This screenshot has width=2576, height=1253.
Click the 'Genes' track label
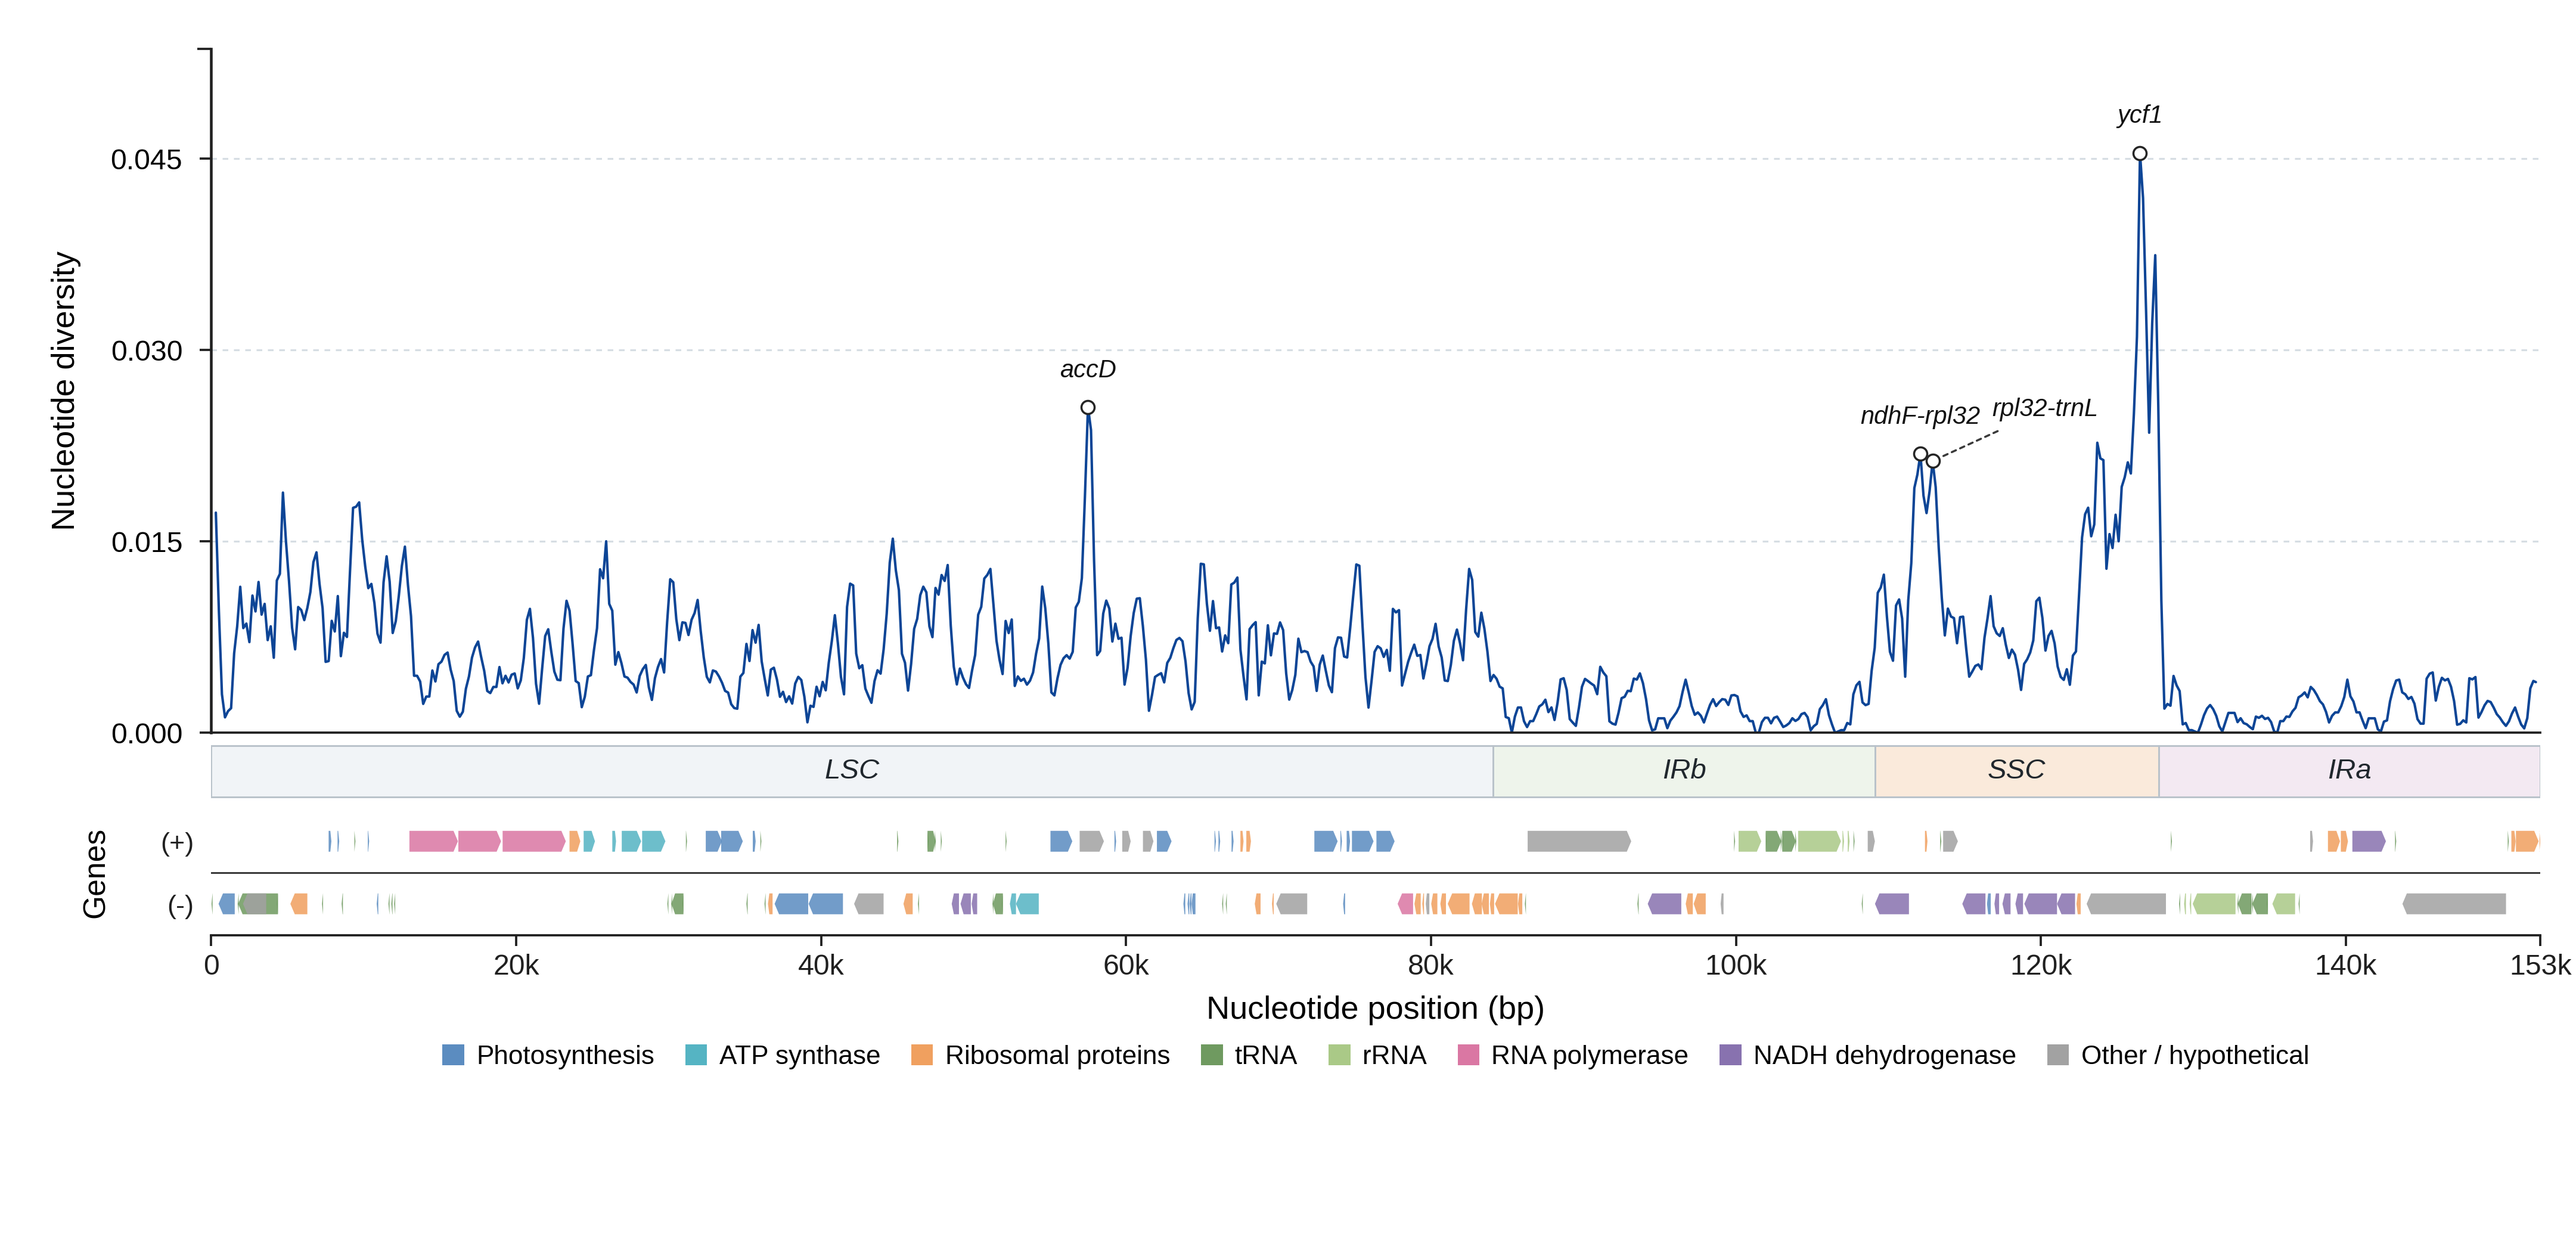(94, 874)
